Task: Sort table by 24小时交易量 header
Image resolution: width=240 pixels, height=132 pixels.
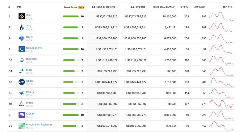Action: (x=138, y=7)
